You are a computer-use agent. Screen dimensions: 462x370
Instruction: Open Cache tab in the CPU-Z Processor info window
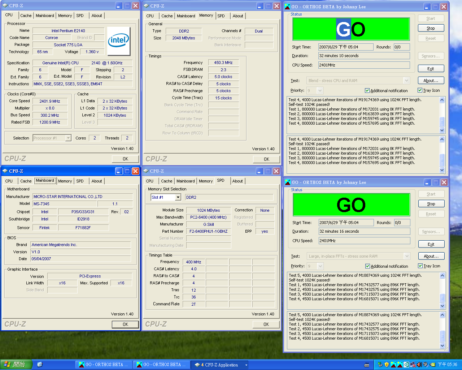click(x=26, y=16)
